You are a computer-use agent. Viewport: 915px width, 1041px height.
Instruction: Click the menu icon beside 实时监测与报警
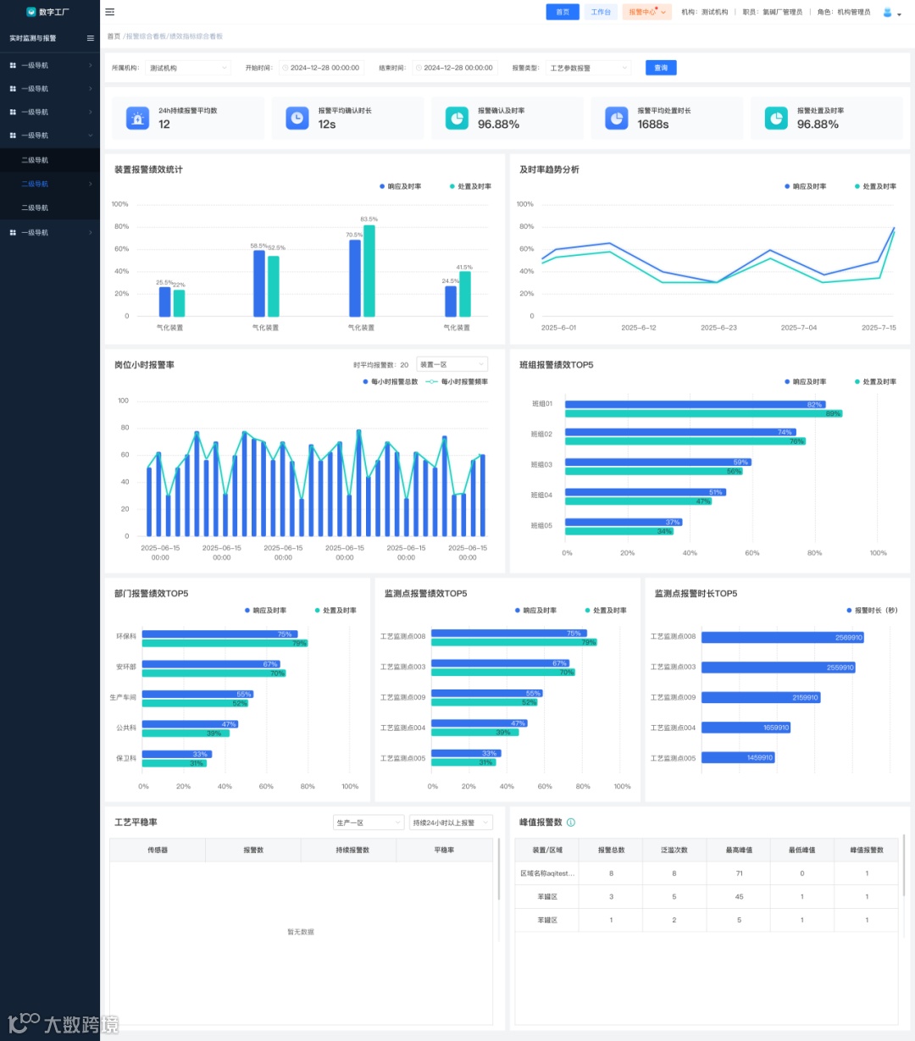click(90, 38)
